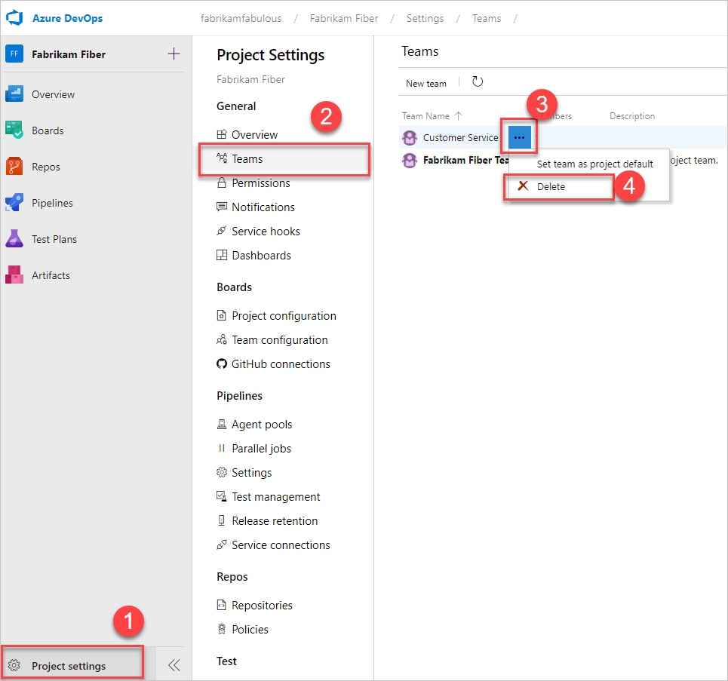Open Dashboards settings page
Viewport: 728px width, 681px height.
point(261,256)
